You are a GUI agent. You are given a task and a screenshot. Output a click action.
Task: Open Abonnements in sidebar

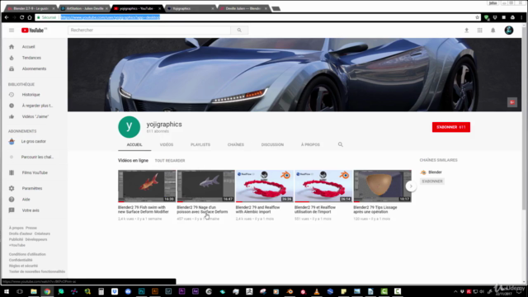pos(34,68)
